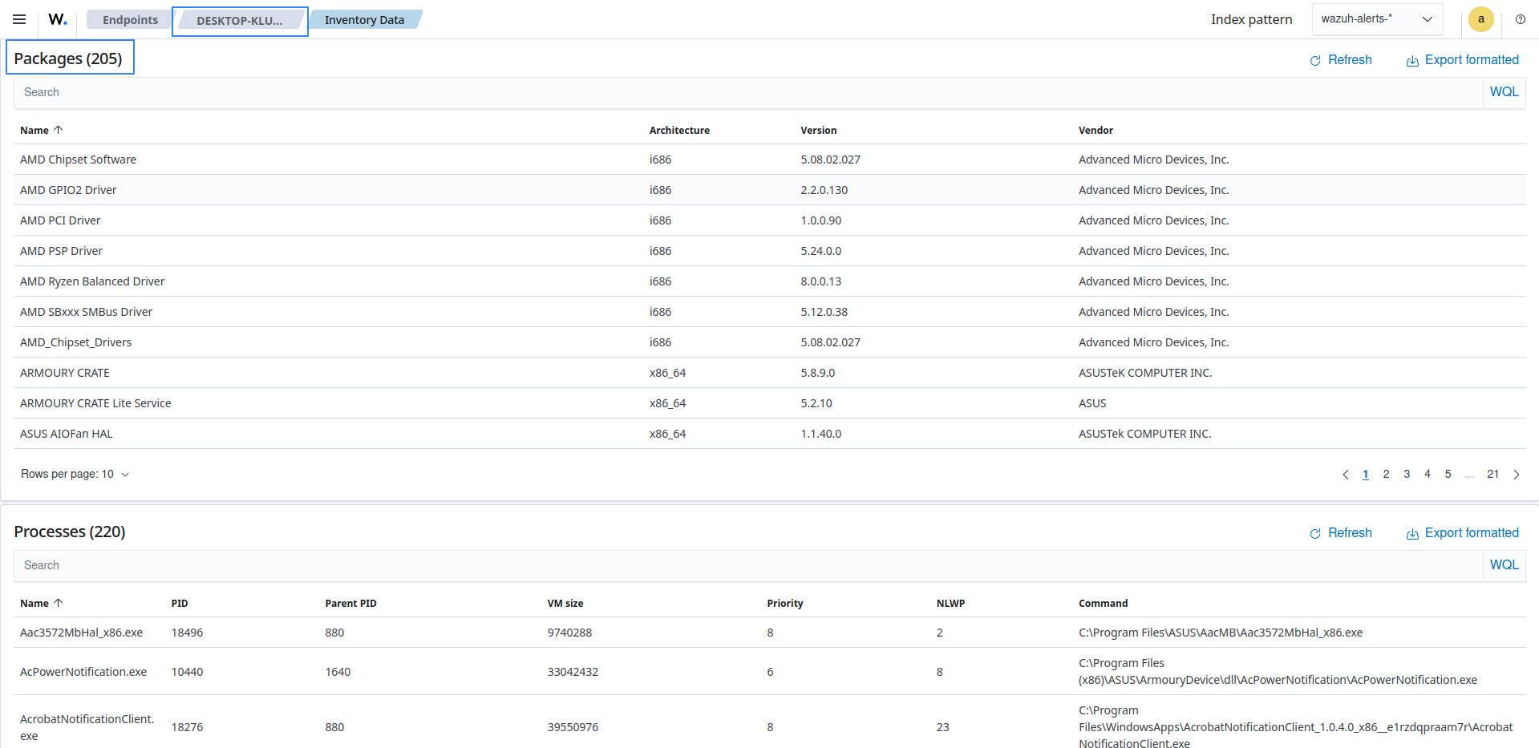Sort Packages by Vendor header
Viewport: 1539px width, 748px height.
click(x=1096, y=130)
